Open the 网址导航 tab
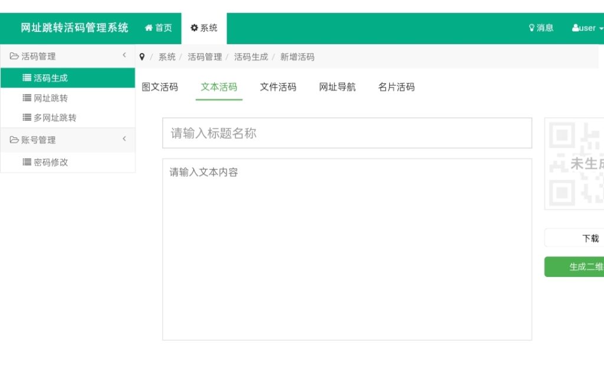The image size is (604, 383). click(x=337, y=87)
